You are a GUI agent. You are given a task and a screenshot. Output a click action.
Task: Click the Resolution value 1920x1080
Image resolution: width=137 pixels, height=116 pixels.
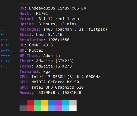click(x=59, y=40)
